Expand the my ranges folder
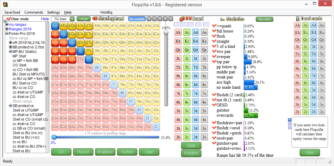The image size is (334, 166). (x=7, y=25)
